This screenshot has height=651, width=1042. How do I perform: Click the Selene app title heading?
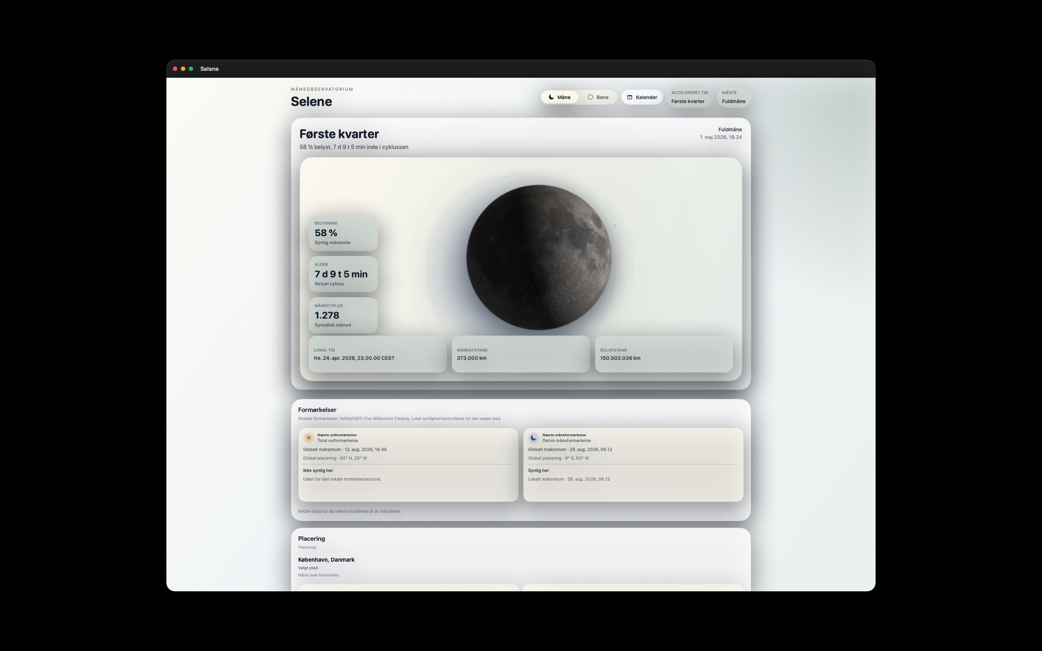tap(311, 102)
